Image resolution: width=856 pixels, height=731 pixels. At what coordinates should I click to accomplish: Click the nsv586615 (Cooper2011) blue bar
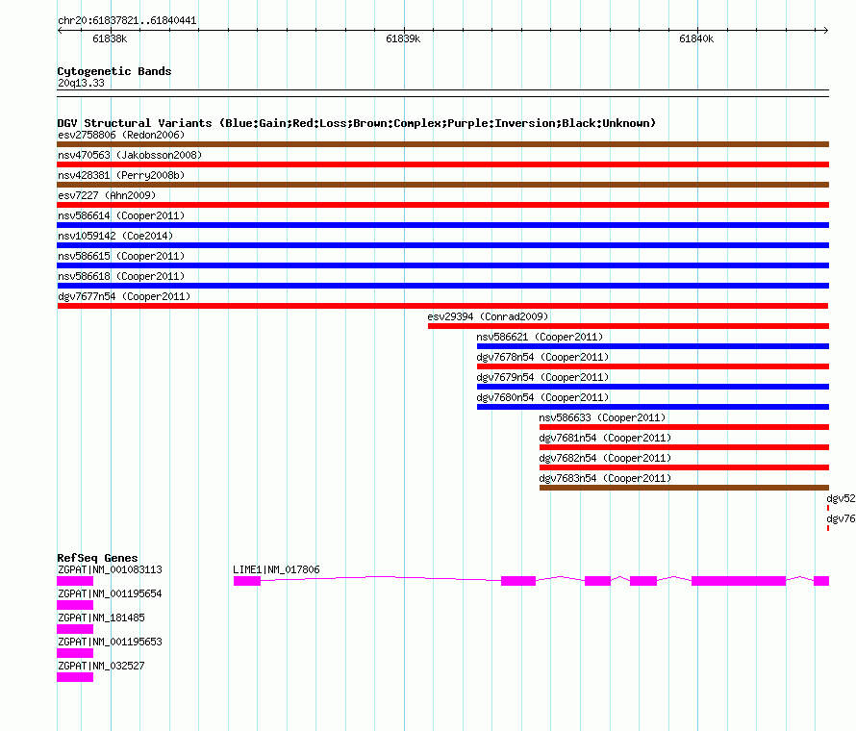click(442, 265)
